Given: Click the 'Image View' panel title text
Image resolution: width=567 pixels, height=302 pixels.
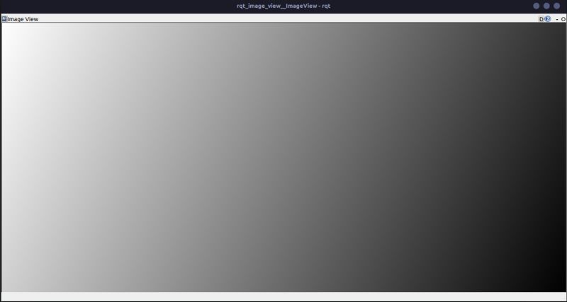Looking at the screenshot, I should 23,19.
